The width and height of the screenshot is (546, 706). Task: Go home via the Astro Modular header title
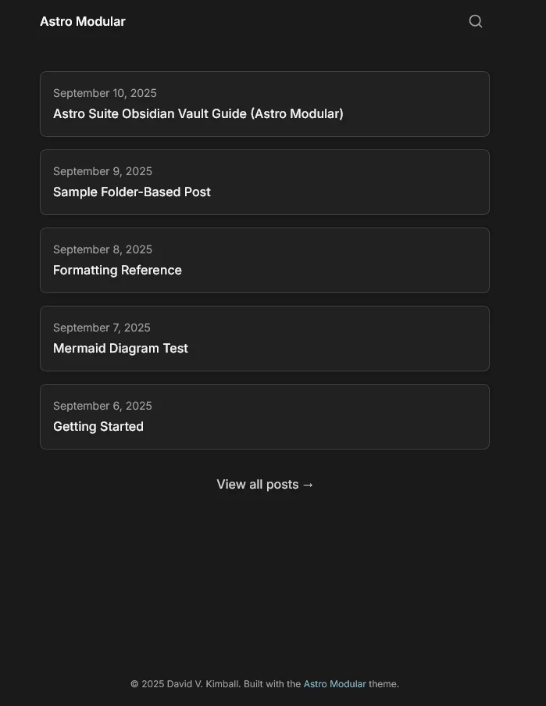pos(83,21)
